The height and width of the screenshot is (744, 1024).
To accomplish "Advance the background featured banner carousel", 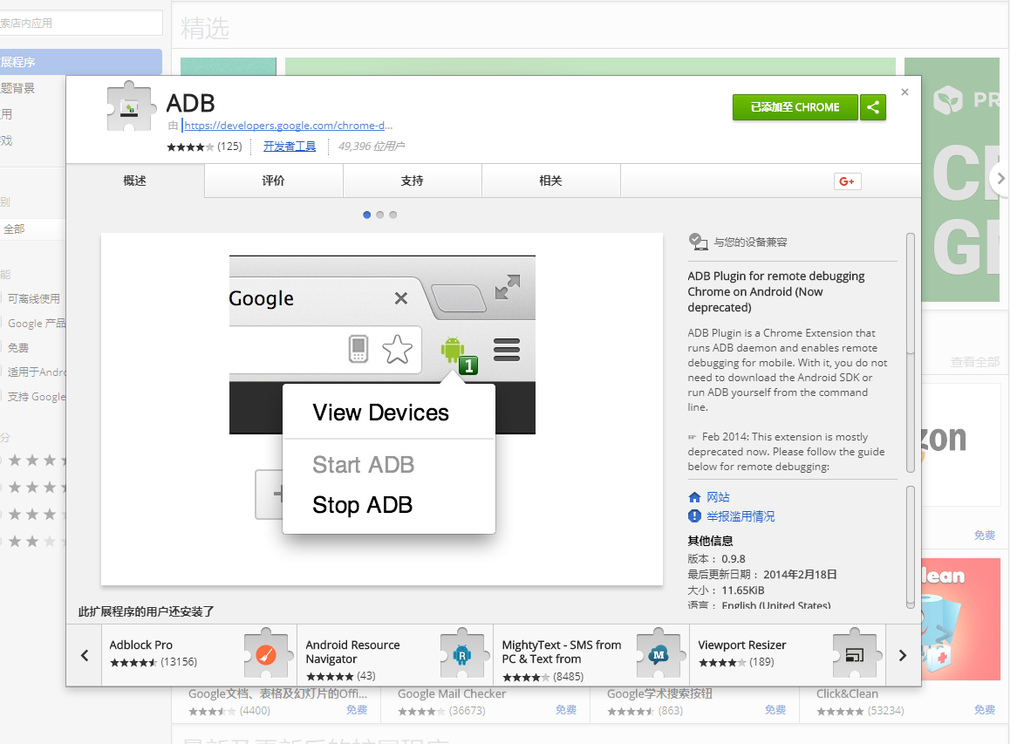I will coord(1000,178).
